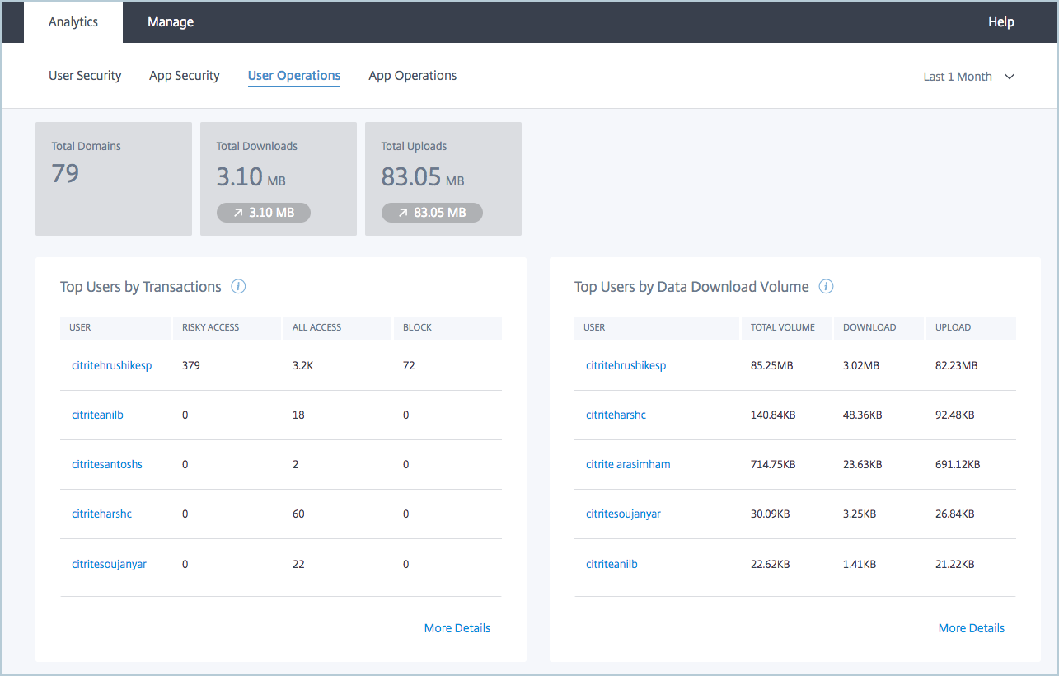Switch to the Manage tab
This screenshot has height=676, width=1059.
click(171, 22)
